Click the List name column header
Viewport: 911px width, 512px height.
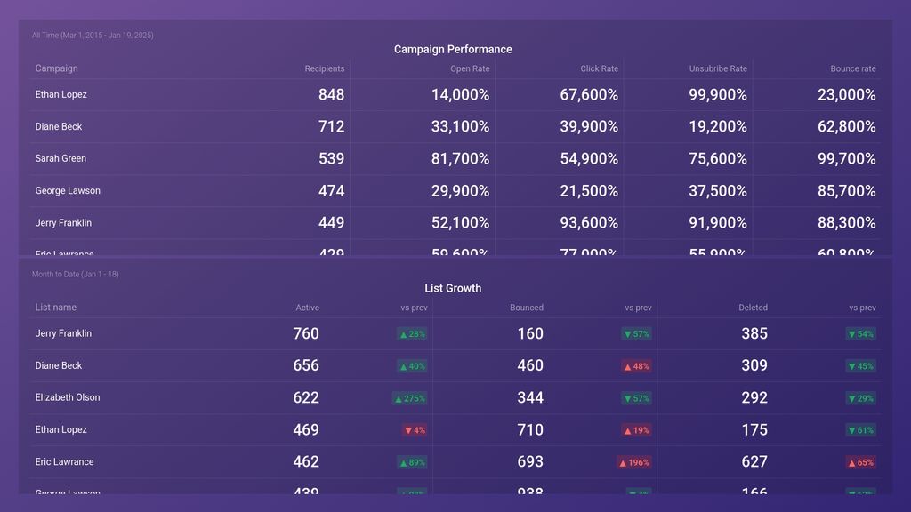(x=56, y=307)
